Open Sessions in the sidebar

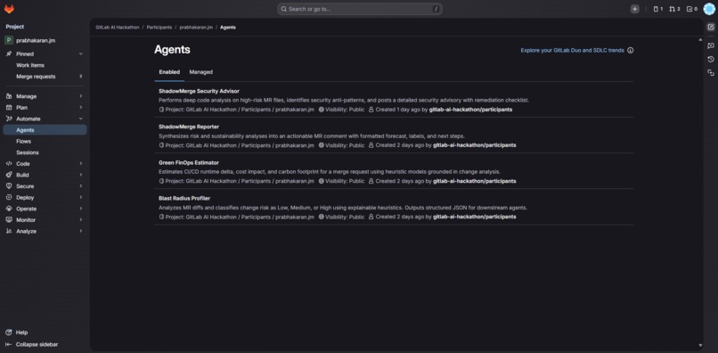(45, 152)
